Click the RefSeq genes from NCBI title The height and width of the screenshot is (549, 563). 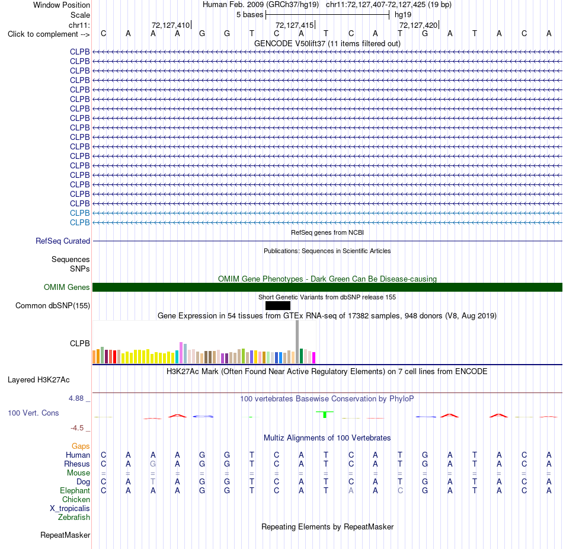[x=327, y=232]
